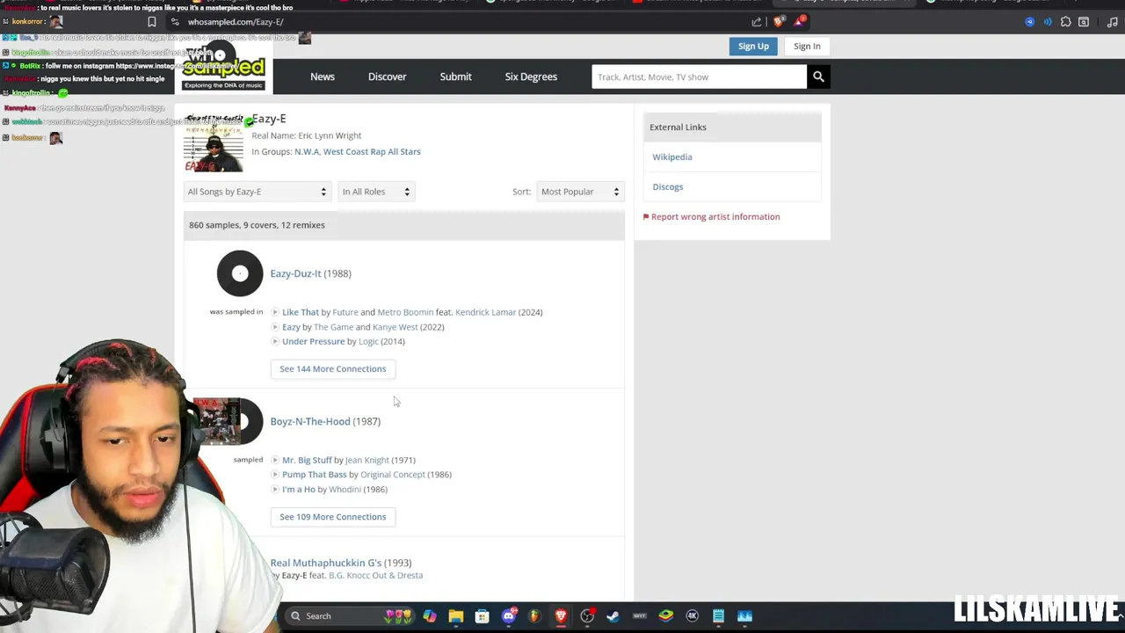Open FL Studio from the taskbar

click(533, 616)
